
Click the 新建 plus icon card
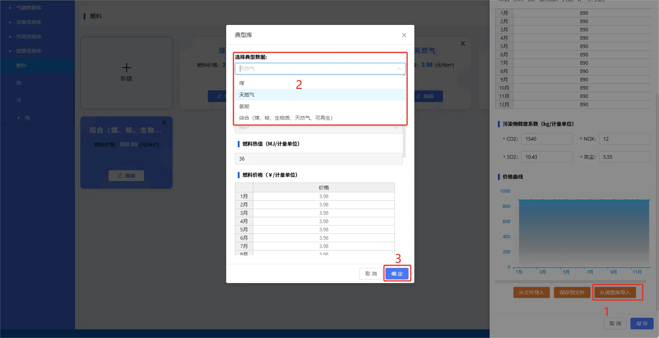(126, 72)
